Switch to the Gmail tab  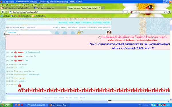coord(17,8)
